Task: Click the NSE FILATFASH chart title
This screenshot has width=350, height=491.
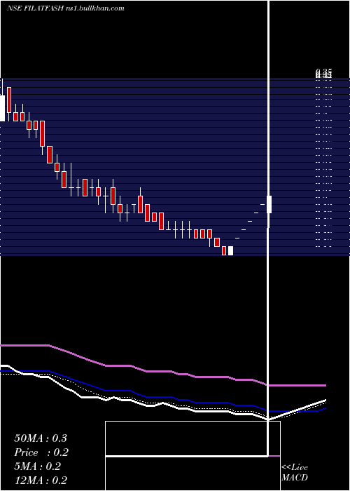Action: [x=66, y=8]
